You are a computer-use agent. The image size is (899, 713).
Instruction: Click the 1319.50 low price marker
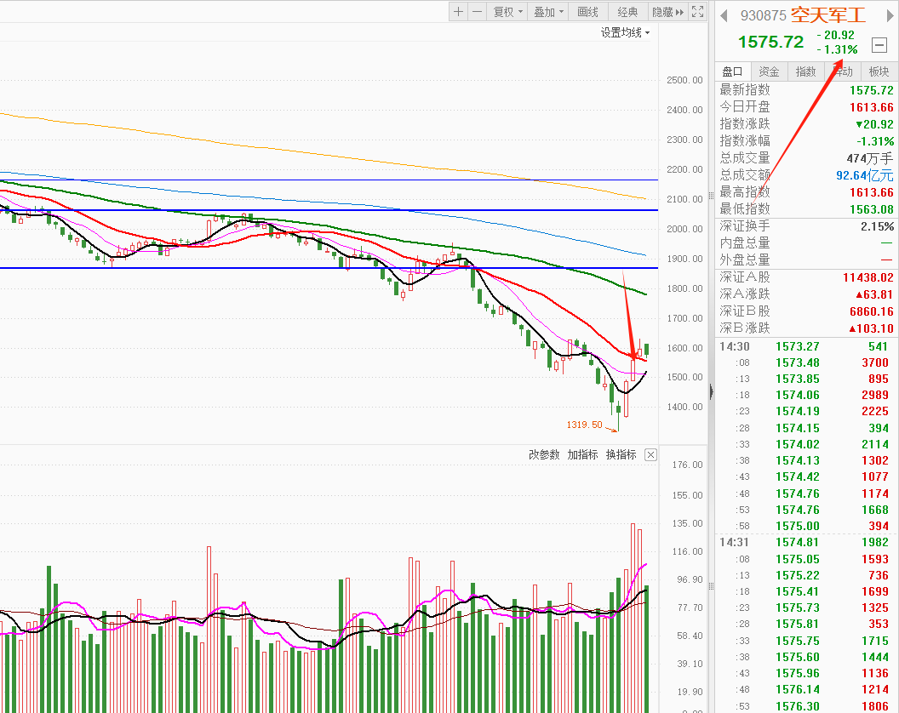click(x=584, y=425)
